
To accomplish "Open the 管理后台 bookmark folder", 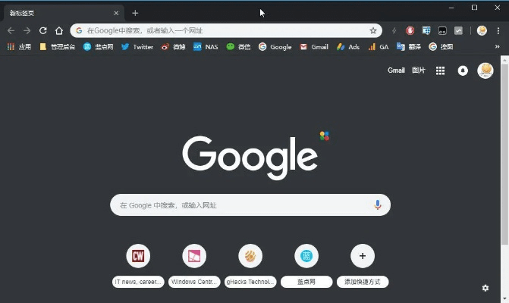I will click(57, 47).
